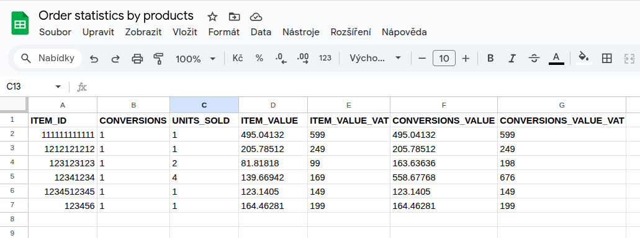The width and height of the screenshot is (640, 238).
Task: Select the paint format roller
Action: pyautogui.click(x=158, y=59)
